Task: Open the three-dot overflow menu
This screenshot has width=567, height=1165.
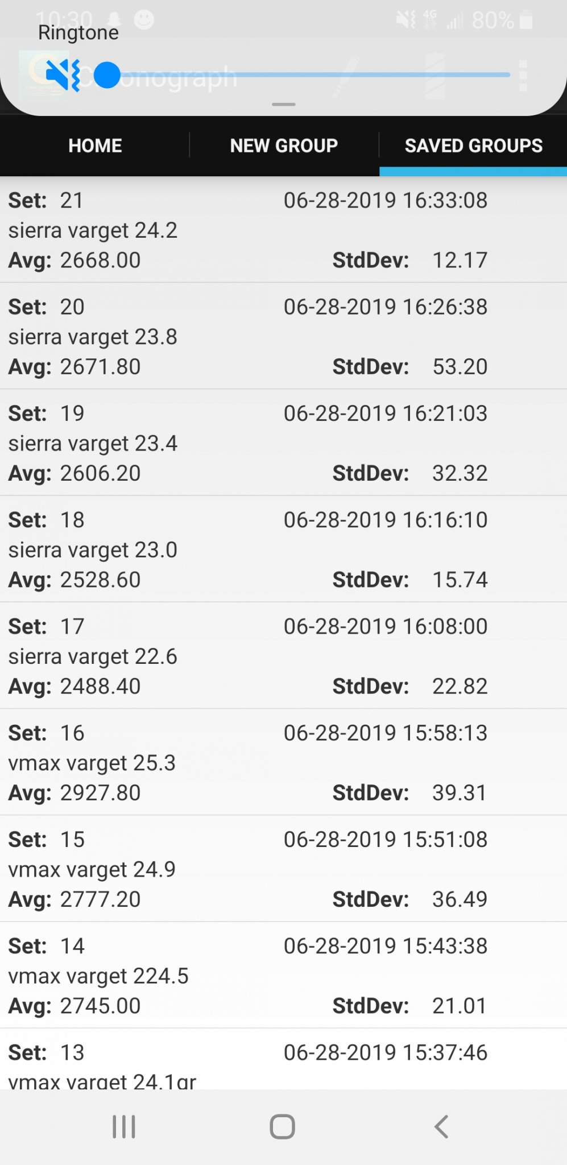Action: pyautogui.click(x=523, y=75)
